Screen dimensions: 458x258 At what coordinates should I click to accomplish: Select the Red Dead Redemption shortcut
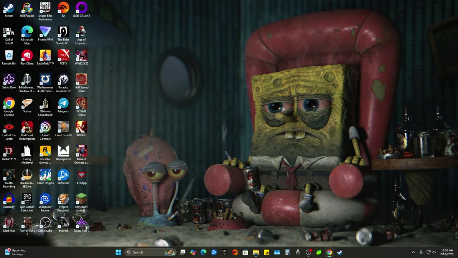27,131
